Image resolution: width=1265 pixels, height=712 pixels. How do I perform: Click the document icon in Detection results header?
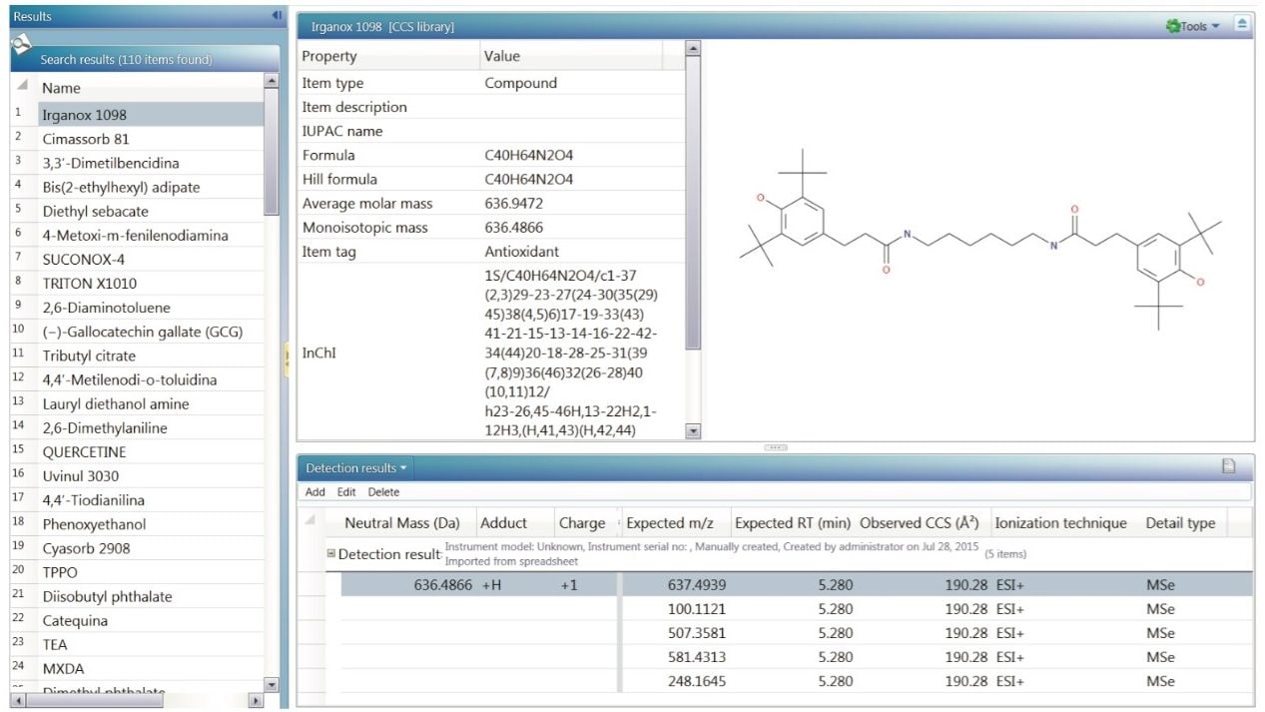[1229, 466]
